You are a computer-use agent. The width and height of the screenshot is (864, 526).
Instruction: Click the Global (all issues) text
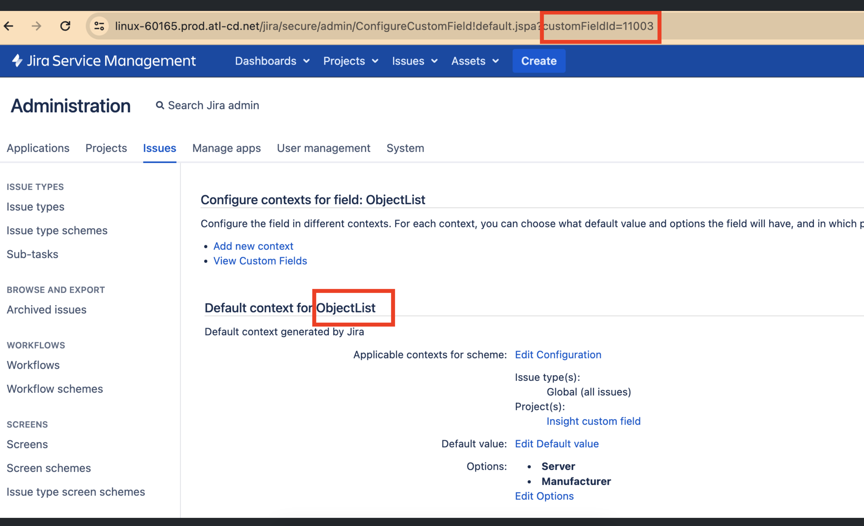pos(589,392)
